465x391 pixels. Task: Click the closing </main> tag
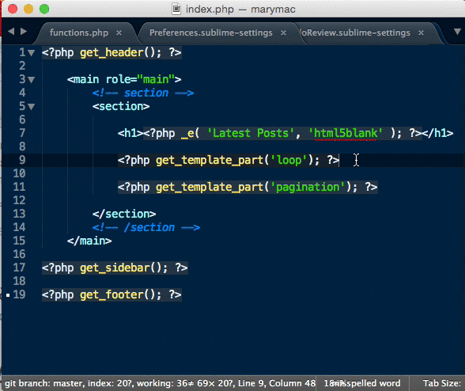click(89, 241)
